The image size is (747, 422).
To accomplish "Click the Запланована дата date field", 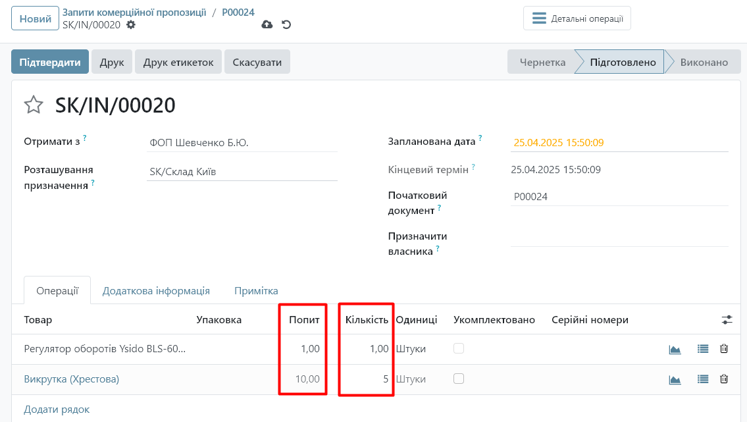I will (619, 142).
